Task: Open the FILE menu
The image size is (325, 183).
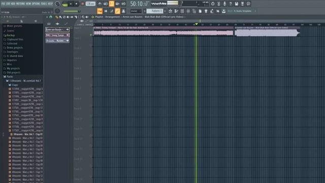Action: tap(4, 4)
